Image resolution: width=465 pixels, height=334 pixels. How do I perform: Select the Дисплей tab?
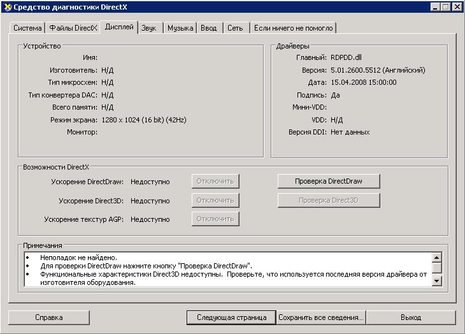[119, 27]
